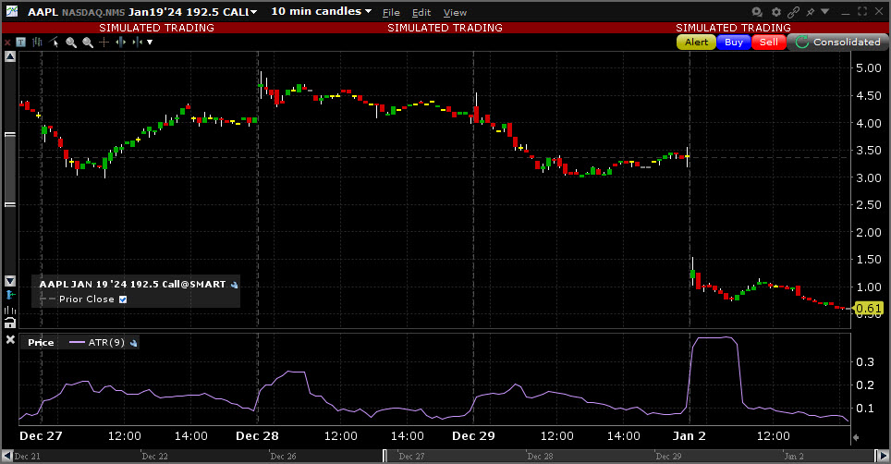The width and height of the screenshot is (891, 464).
Task: Open the toolbar overflow dropdown arrow
Action: [x=150, y=42]
